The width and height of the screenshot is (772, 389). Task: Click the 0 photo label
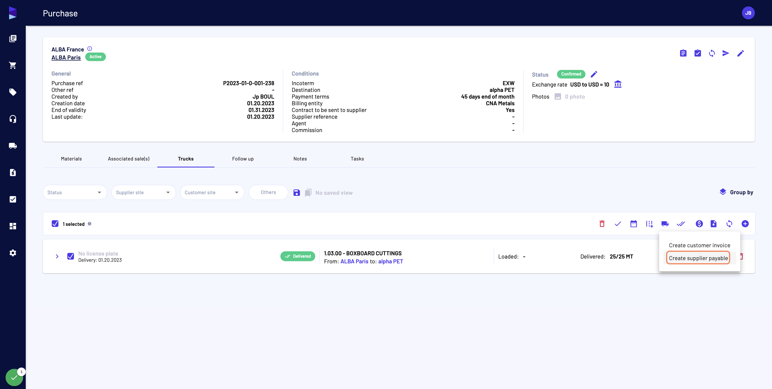pyautogui.click(x=575, y=96)
